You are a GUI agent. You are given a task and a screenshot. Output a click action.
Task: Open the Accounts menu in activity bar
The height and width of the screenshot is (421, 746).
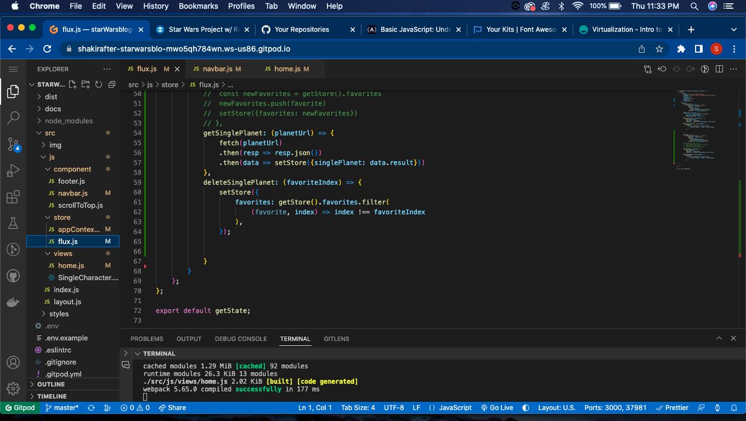(13, 362)
